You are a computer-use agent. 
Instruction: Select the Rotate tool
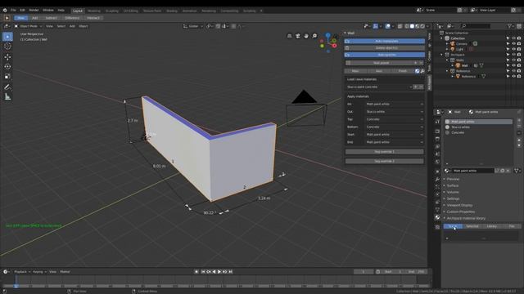pyautogui.click(x=7, y=67)
